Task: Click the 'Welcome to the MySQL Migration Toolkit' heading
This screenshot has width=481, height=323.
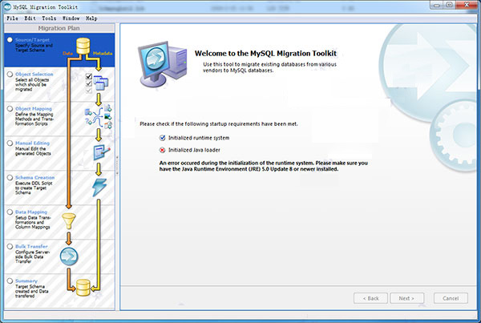Action: [x=265, y=54]
